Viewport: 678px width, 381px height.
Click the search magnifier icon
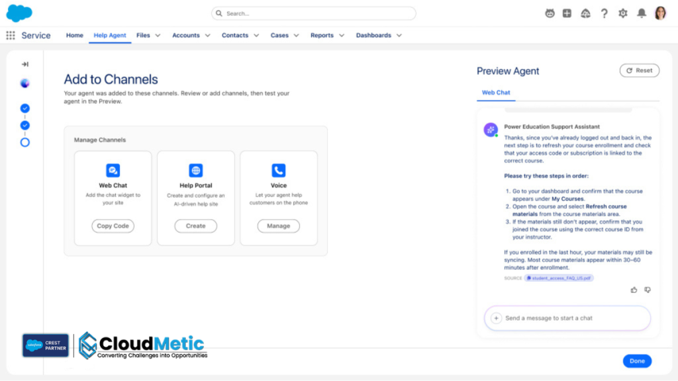click(218, 13)
